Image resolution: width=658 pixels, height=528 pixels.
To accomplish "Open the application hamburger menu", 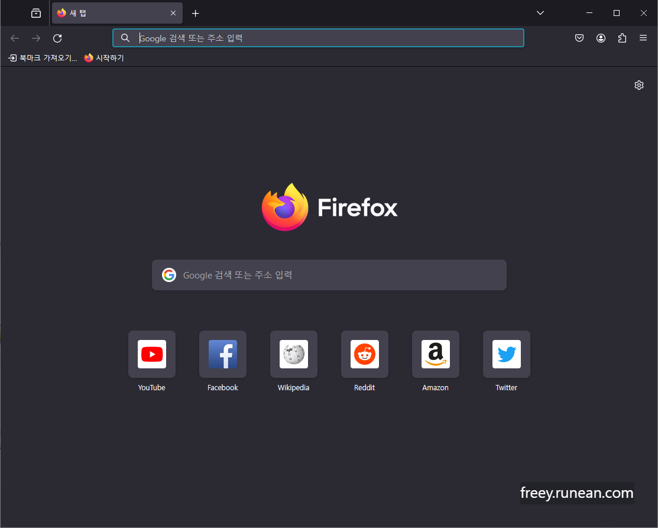I will [643, 38].
